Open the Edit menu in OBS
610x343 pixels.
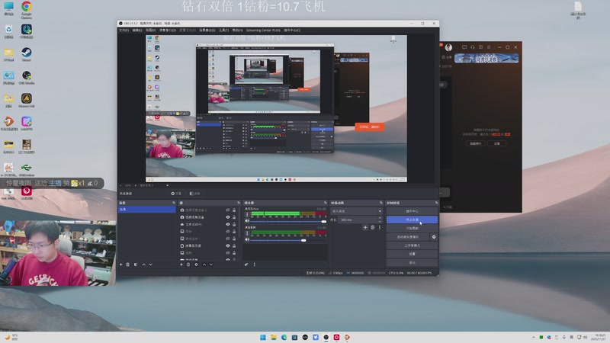click(x=137, y=30)
